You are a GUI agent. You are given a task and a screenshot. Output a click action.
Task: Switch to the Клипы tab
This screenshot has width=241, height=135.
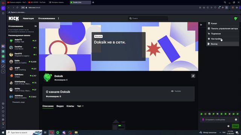[x=70, y=106]
